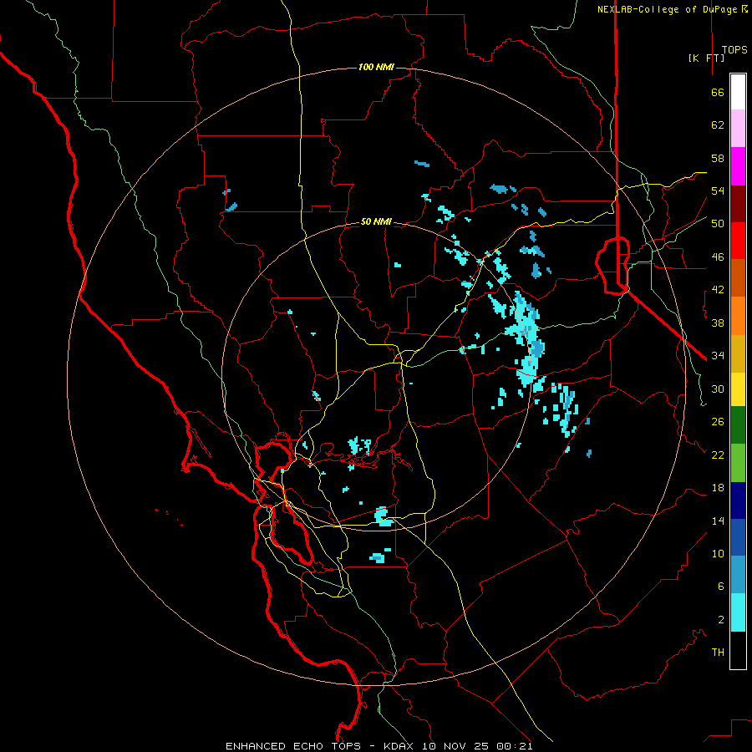Select the bright red legend swatch
The height and width of the screenshot is (752, 752).
[738, 241]
